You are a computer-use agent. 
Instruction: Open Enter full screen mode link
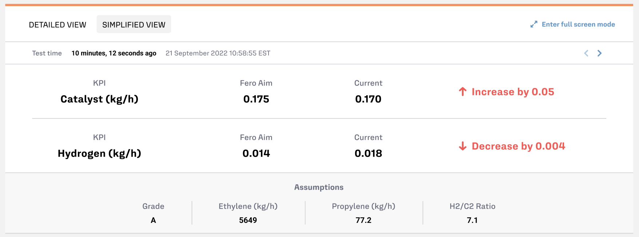[578, 24]
